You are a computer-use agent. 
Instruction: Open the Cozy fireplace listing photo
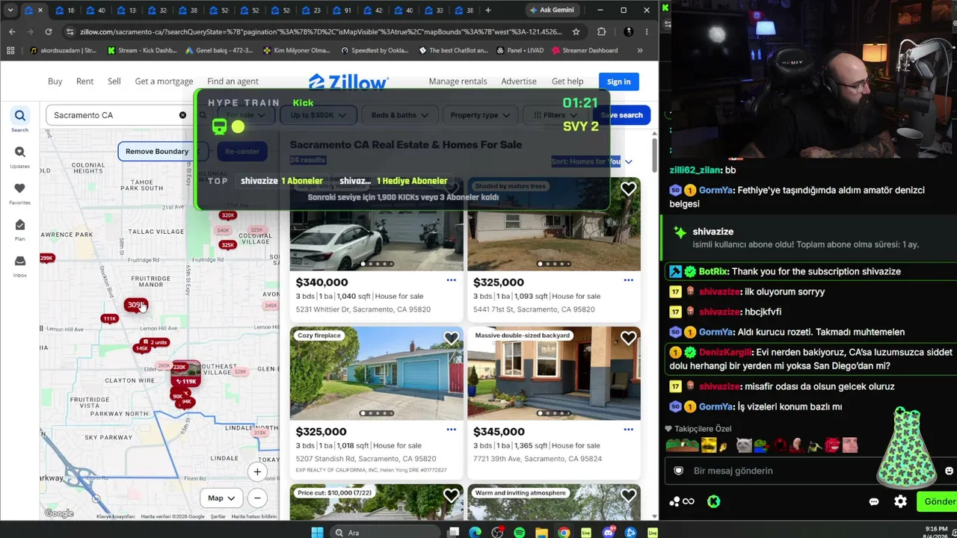(376, 374)
